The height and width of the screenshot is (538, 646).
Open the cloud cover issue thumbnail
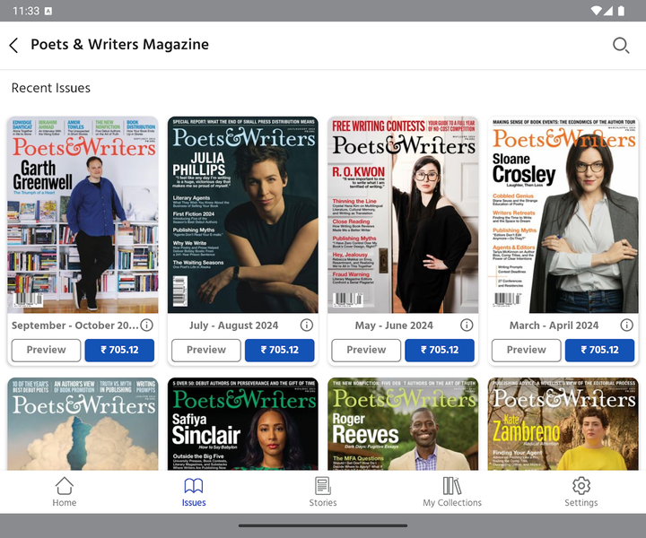83,424
